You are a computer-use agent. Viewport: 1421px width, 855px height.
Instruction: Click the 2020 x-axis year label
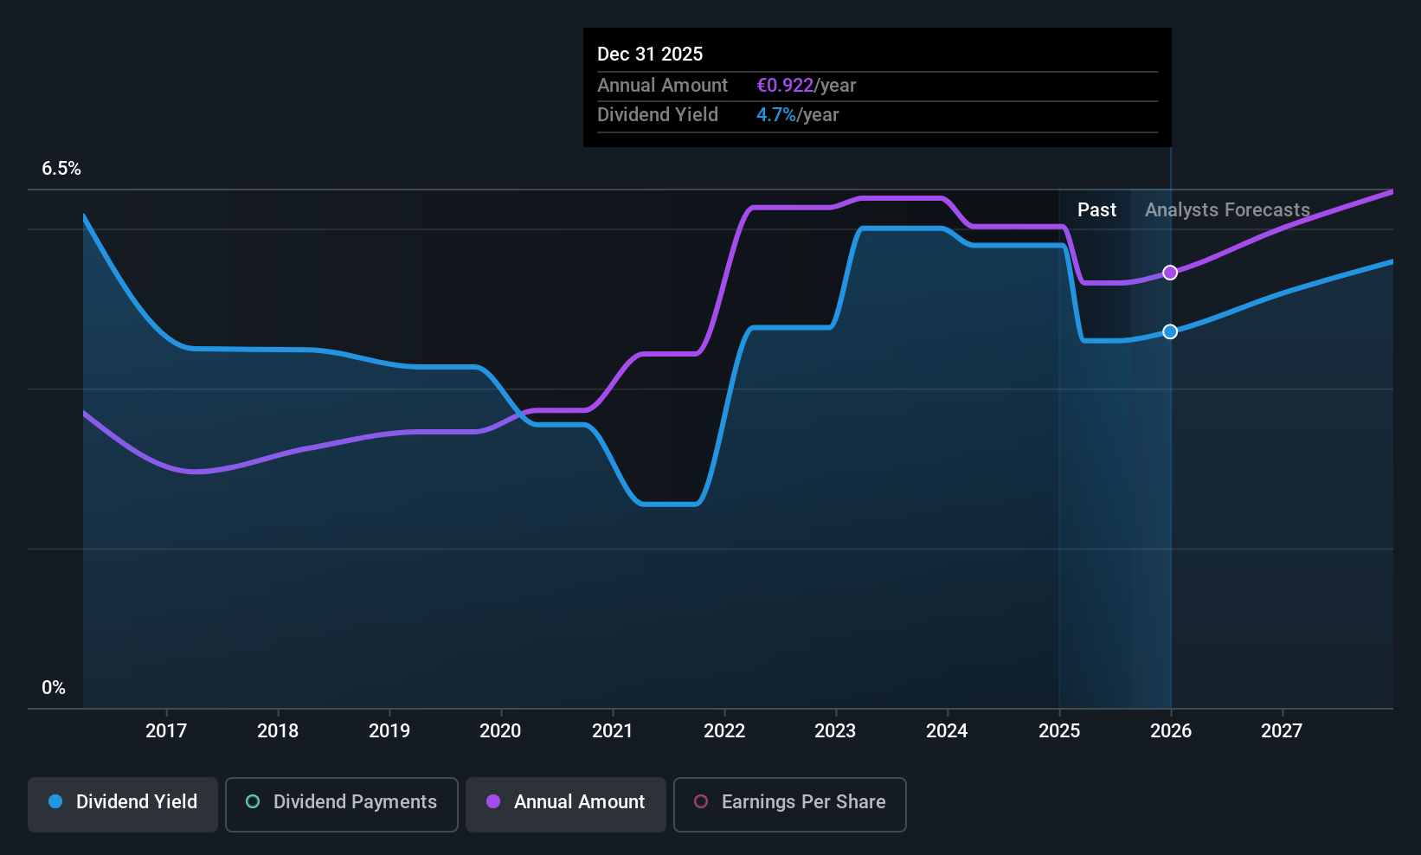500,731
